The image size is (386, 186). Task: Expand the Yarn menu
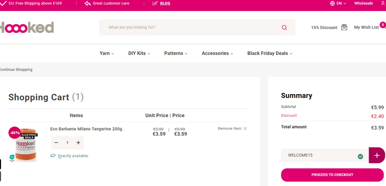[x=107, y=53]
